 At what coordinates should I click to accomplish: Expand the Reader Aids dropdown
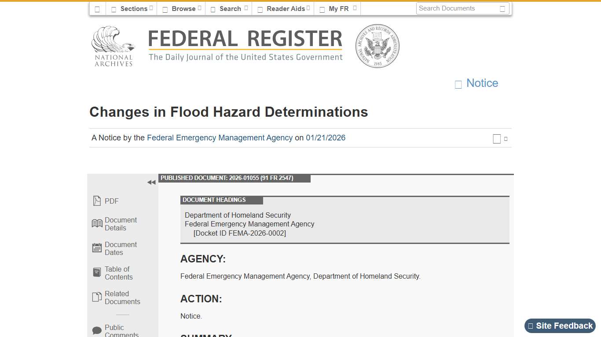tap(283, 8)
